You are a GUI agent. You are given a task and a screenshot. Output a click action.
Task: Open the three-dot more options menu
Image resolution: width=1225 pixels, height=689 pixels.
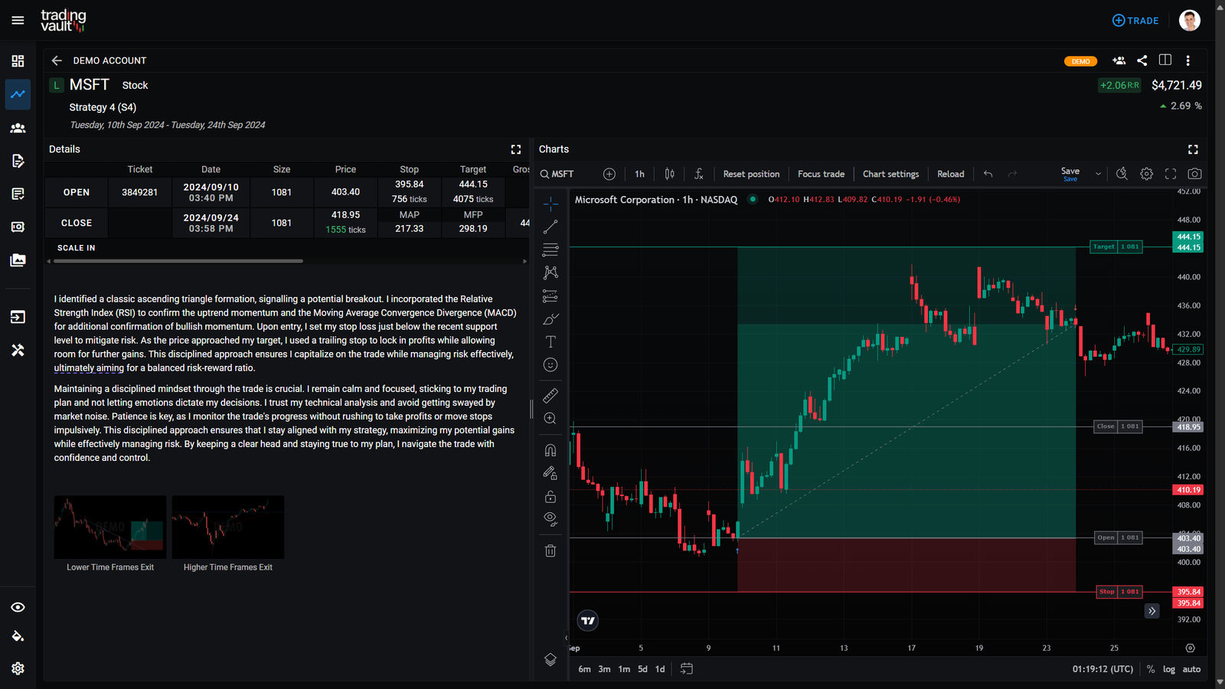(x=1188, y=60)
